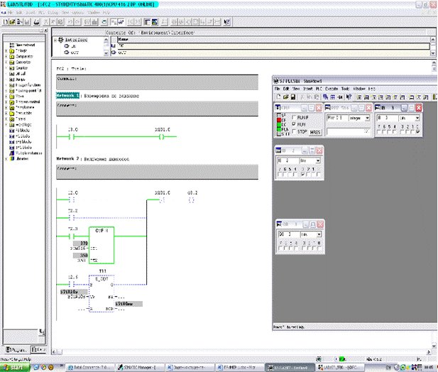The width and height of the screenshot is (438, 372).
Task: Click the Network 1 title label
Action: pos(67,94)
